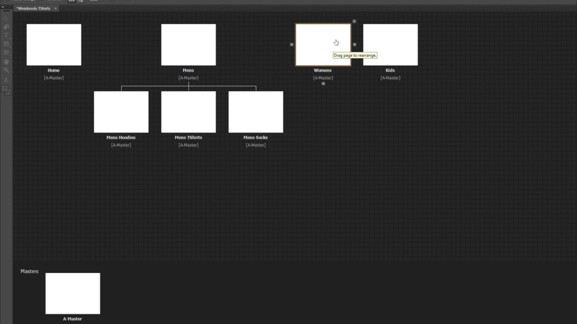Open the Home page thumbnail
This screenshot has height=324, width=577.
(54, 45)
